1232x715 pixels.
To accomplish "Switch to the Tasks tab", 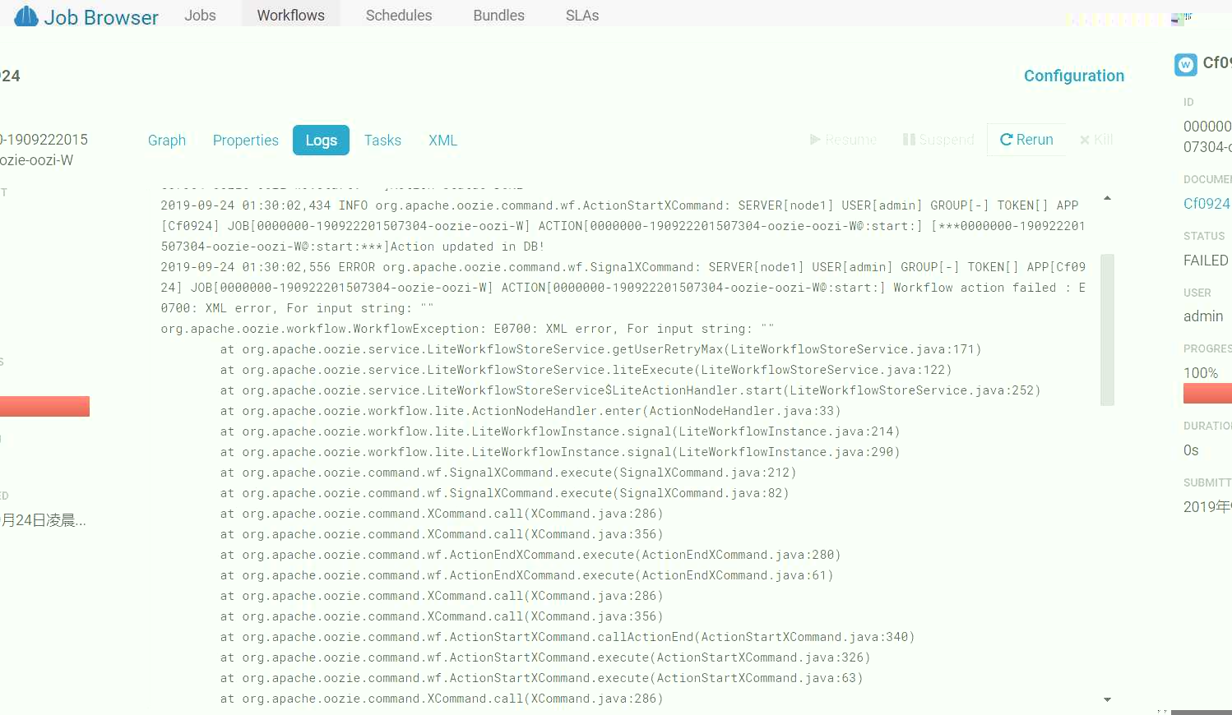I will click(x=382, y=141).
